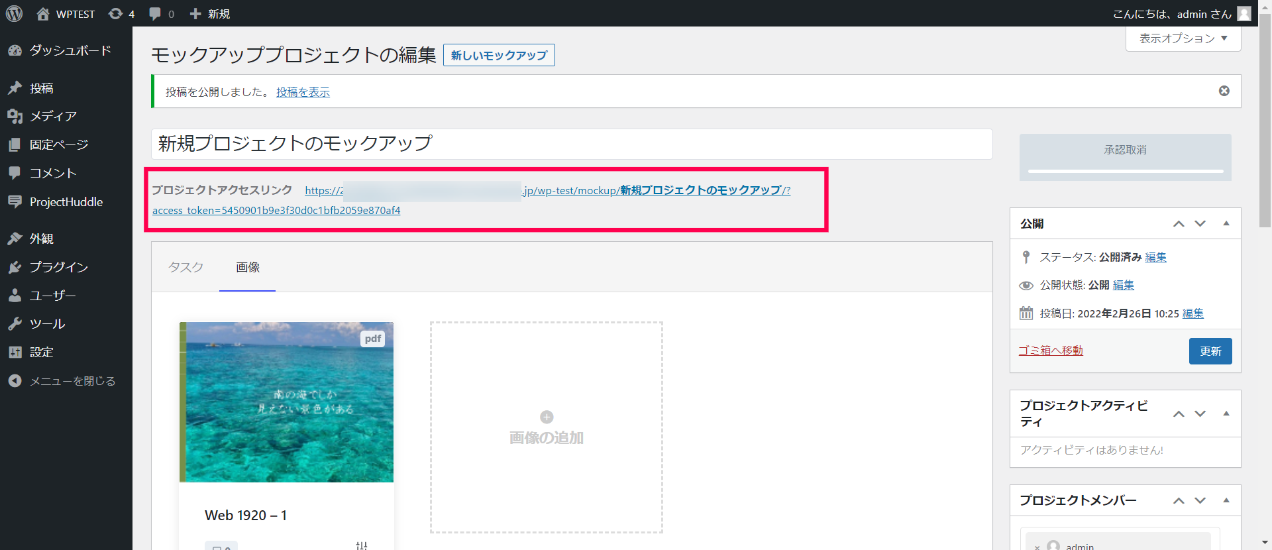Open the settings sliders icon on the Web 1920 card
Image resolution: width=1272 pixels, height=550 pixels.
coord(362,545)
